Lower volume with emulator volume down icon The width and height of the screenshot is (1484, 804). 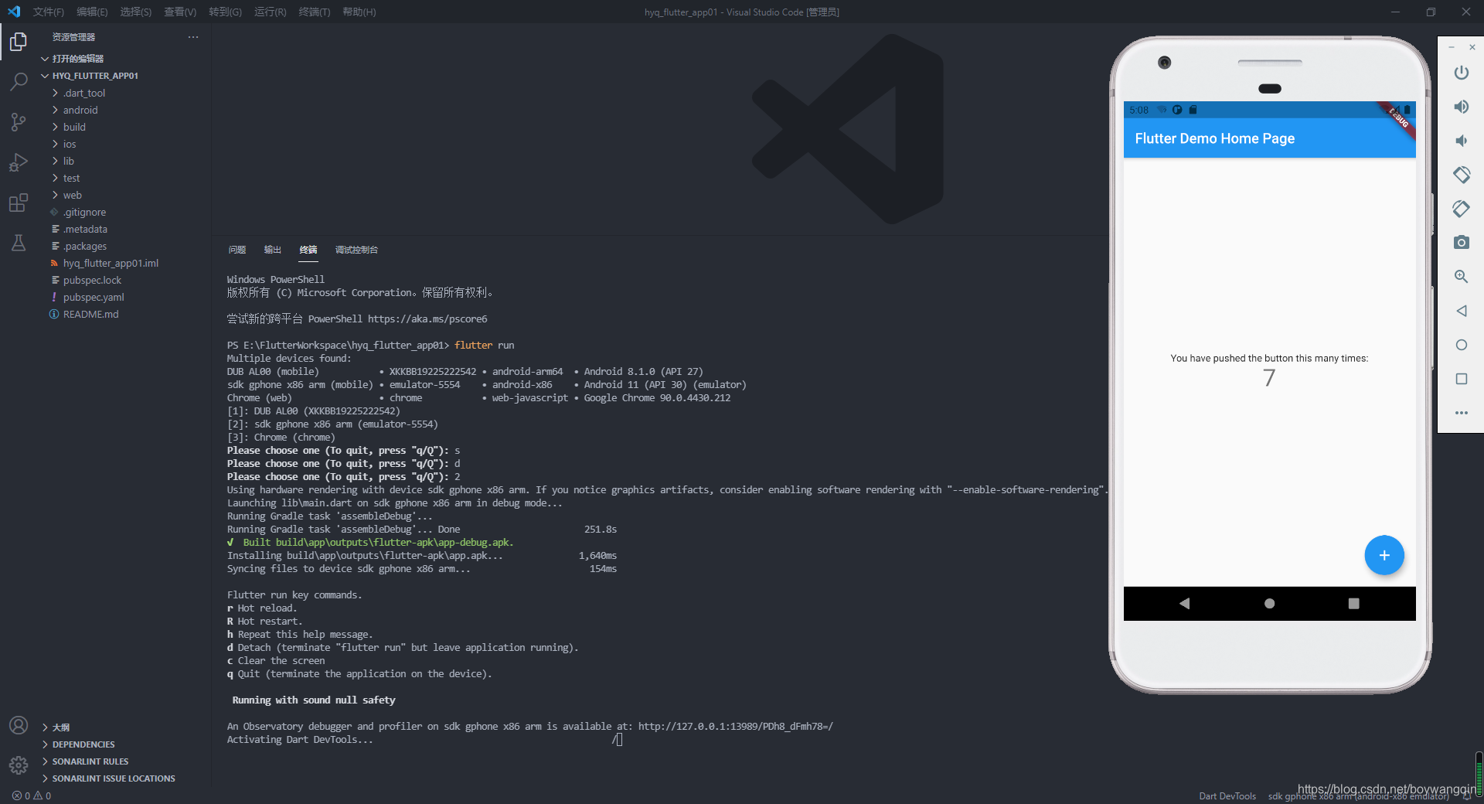pyautogui.click(x=1461, y=141)
